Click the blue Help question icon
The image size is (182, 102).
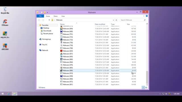coord(147,16)
